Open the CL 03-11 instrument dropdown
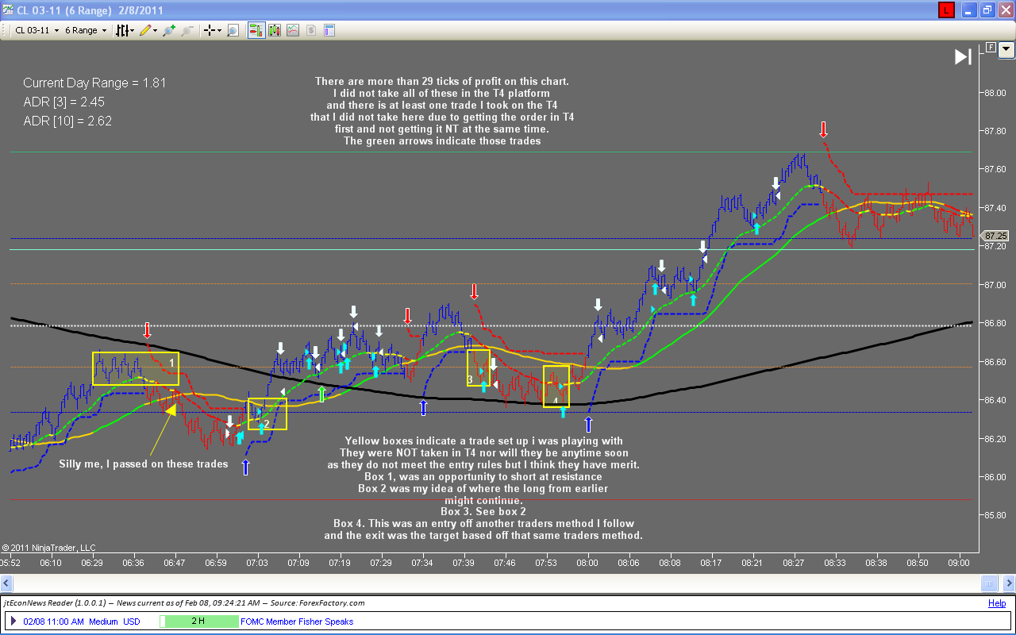The width and height of the screenshot is (1016, 635). (36, 30)
